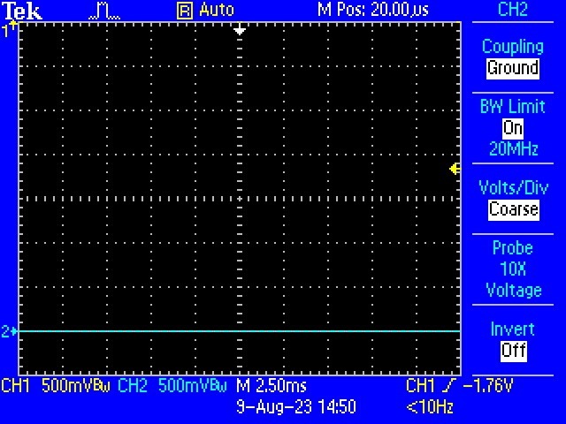Click the CH2 500mV scale readout
Image resolution: width=566 pixels, height=424 pixels.
pyautogui.click(x=172, y=386)
